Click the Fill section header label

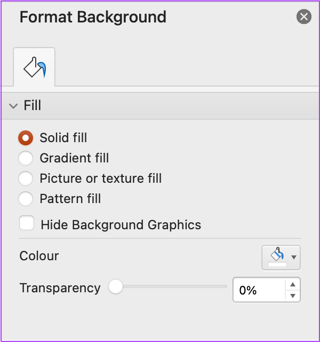coord(32,105)
